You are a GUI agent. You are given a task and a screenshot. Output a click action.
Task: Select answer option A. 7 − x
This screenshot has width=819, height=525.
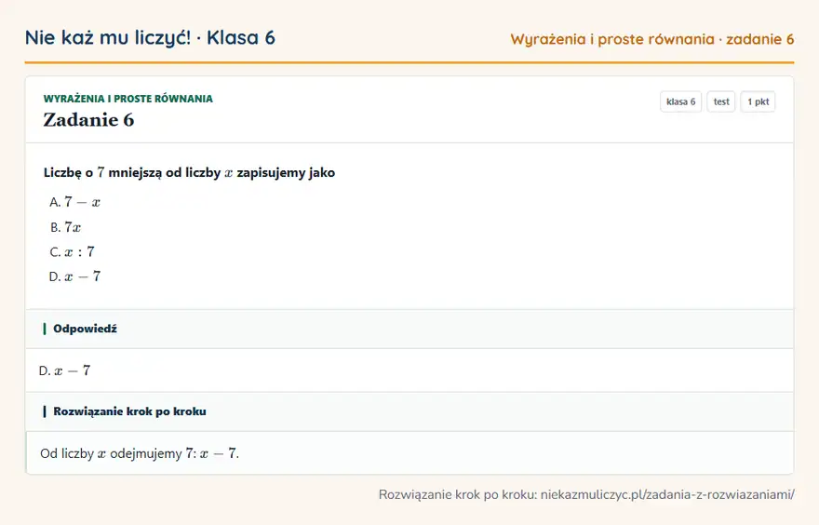pos(74,202)
